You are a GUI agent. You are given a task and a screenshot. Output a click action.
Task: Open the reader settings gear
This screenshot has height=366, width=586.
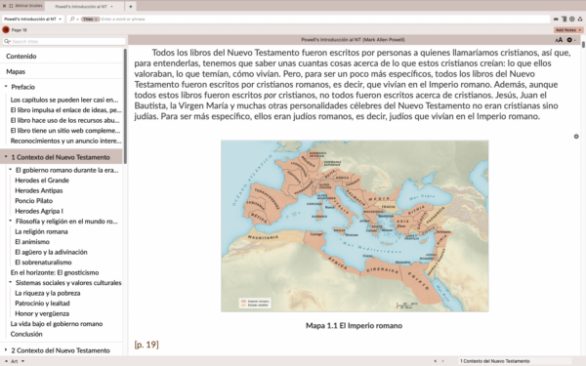click(x=570, y=40)
